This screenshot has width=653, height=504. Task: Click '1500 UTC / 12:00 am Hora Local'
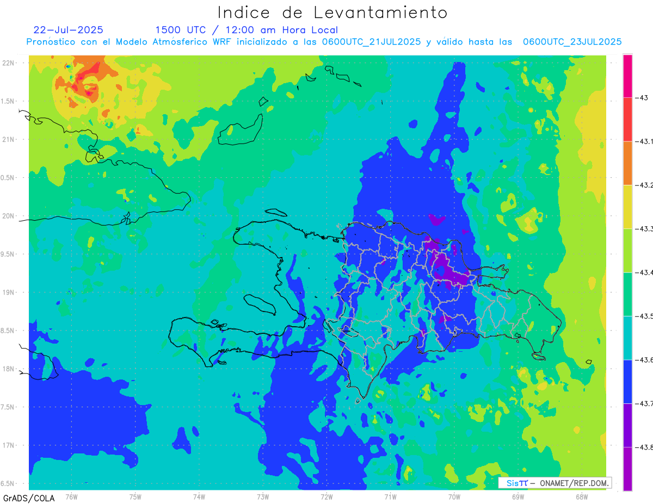[x=247, y=30]
